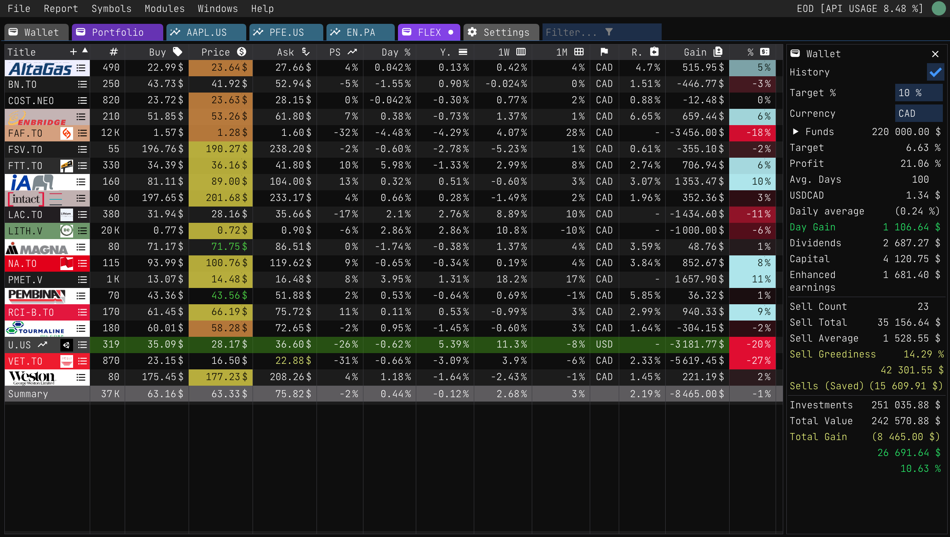Open the VET.TO row menu icon
The width and height of the screenshot is (950, 537).
(x=82, y=361)
